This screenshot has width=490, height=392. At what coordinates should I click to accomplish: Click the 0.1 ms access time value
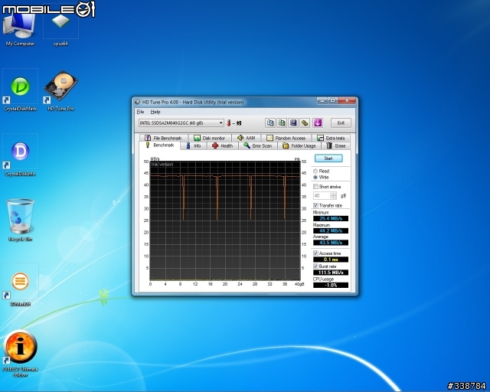pos(331,260)
